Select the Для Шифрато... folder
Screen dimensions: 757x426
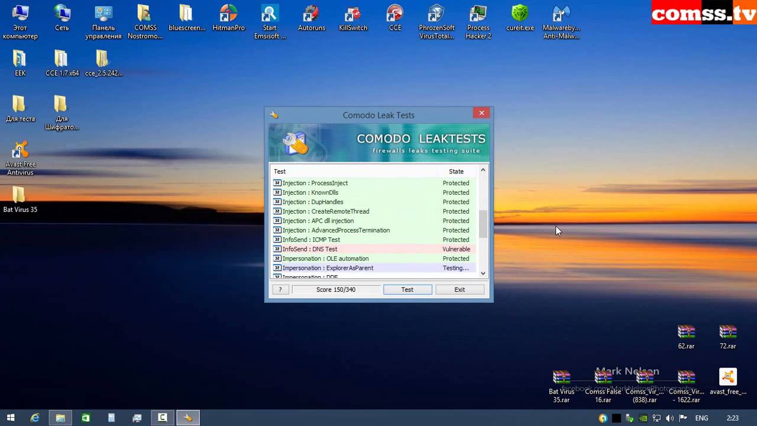pyautogui.click(x=62, y=112)
